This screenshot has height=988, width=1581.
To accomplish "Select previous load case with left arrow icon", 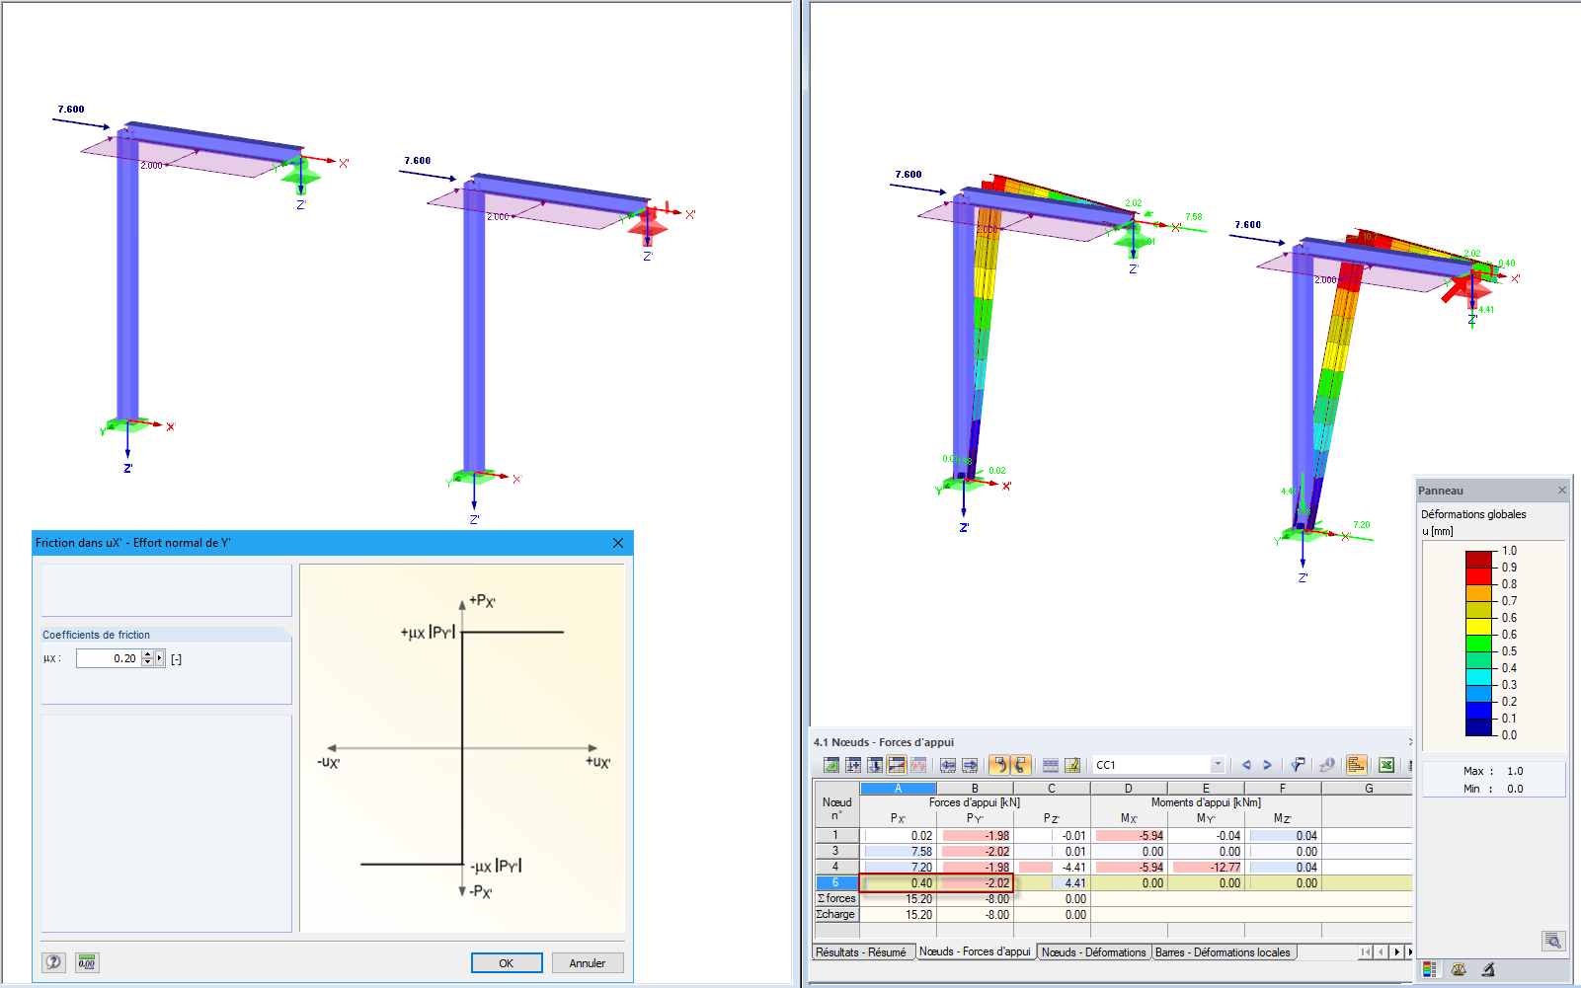I will point(1246,764).
